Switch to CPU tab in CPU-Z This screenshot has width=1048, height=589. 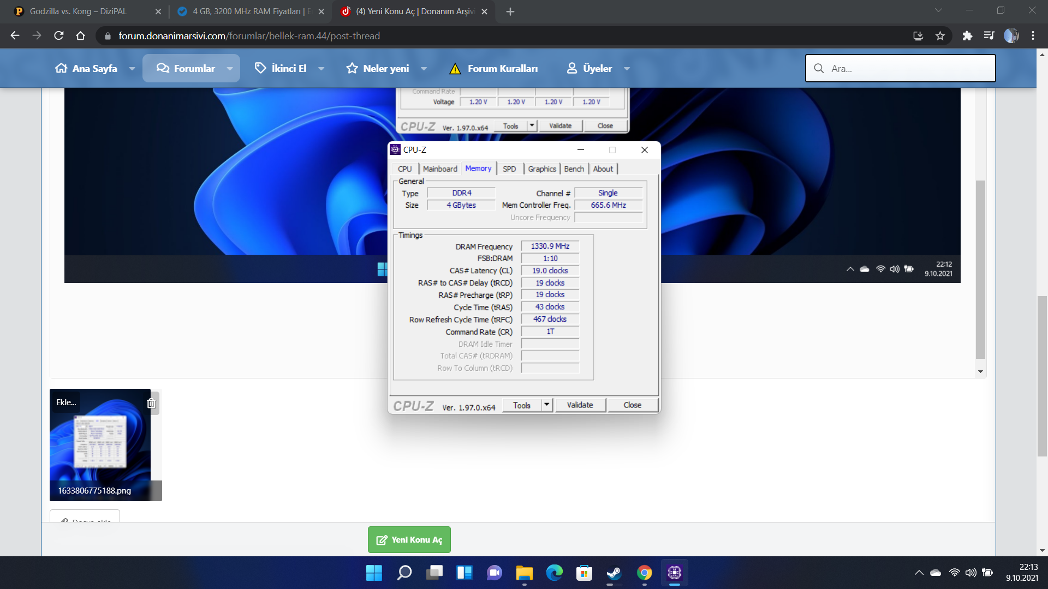pyautogui.click(x=404, y=169)
